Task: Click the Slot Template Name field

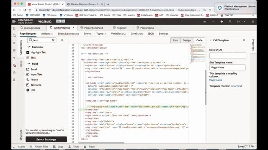Action: [227, 67]
